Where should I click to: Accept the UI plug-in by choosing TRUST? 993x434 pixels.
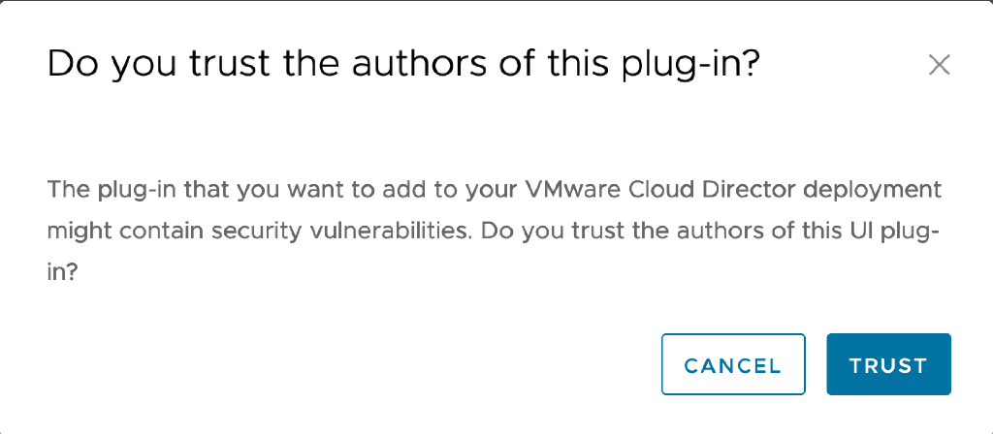pos(888,365)
